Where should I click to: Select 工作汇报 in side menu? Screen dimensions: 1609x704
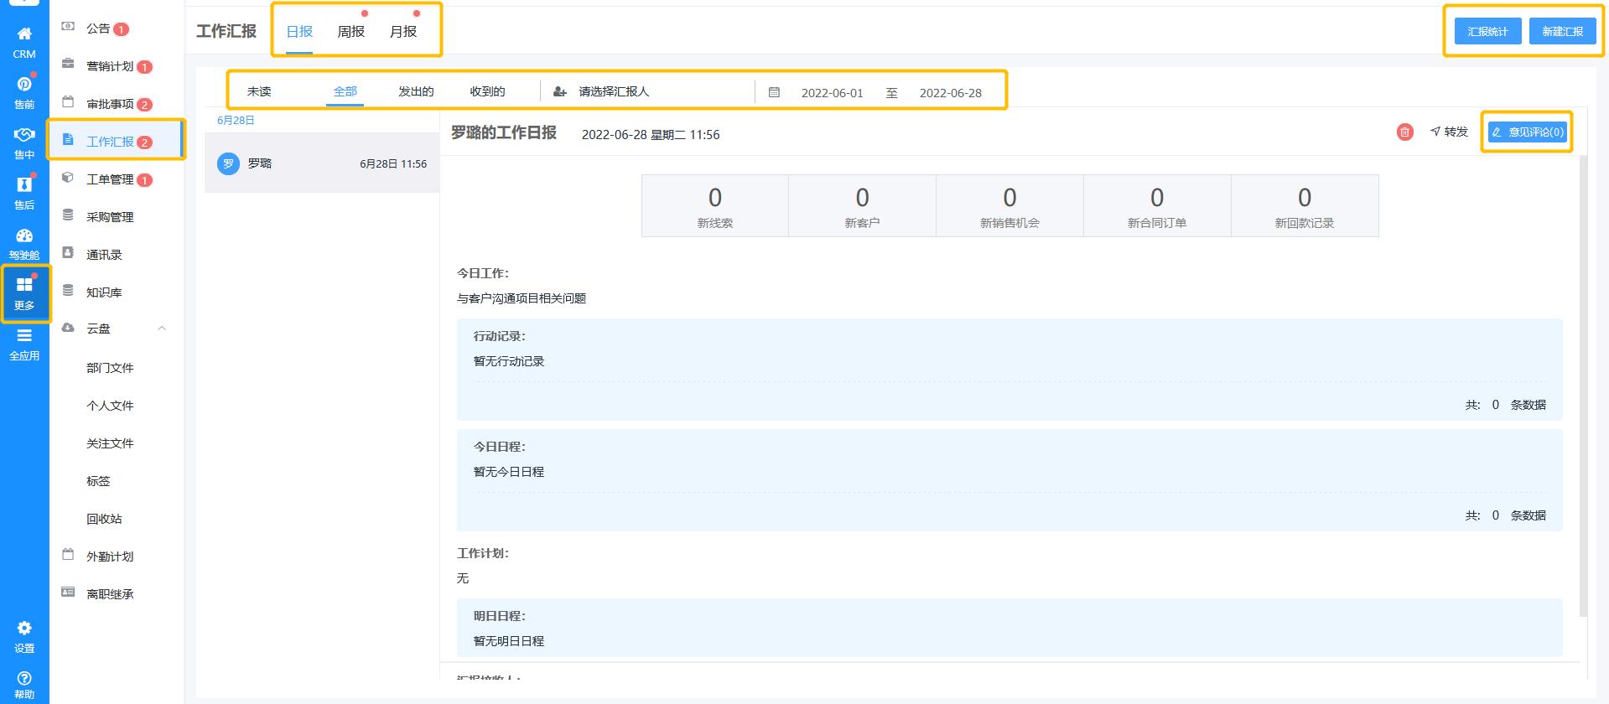(x=117, y=141)
